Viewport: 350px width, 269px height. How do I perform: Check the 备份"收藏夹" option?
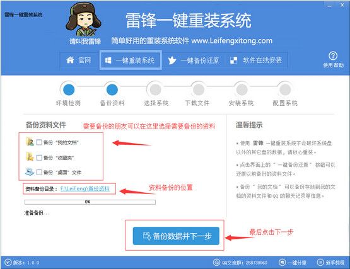pos(39,157)
